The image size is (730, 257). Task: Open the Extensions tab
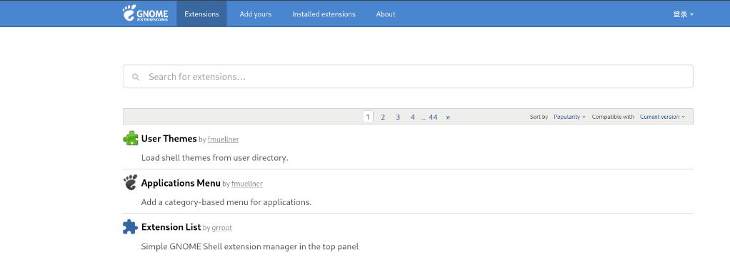tap(201, 14)
